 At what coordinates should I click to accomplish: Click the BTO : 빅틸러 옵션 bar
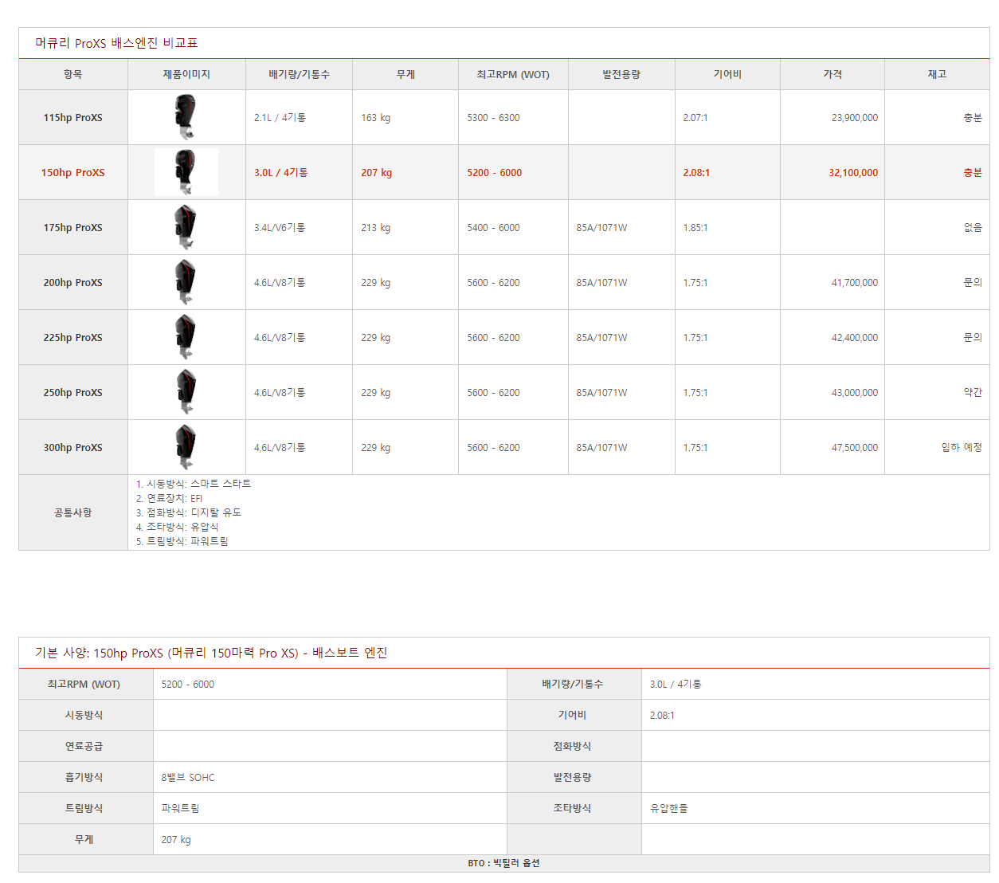tap(504, 863)
